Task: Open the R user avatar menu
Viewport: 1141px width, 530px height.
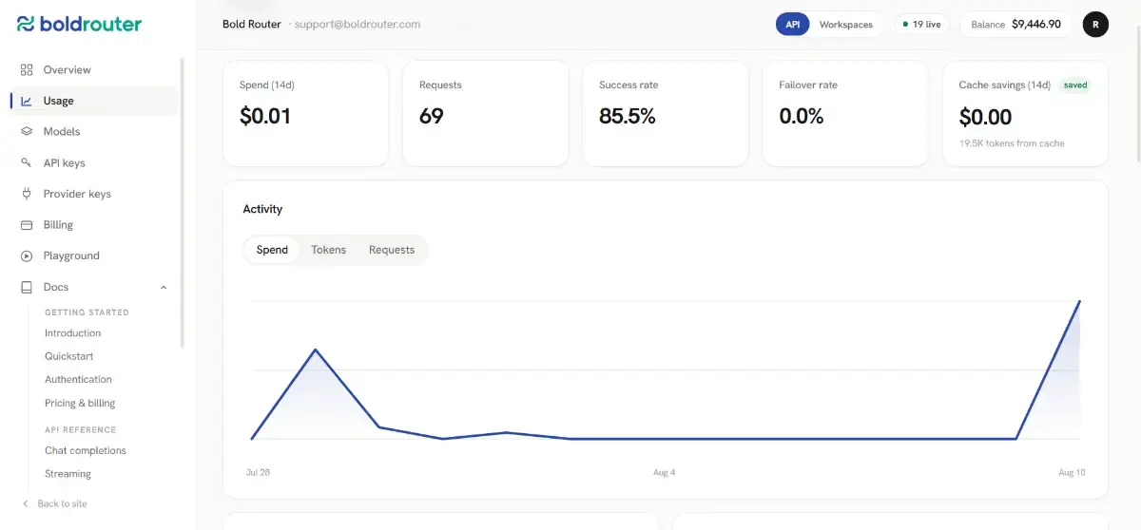Action: [1095, 25]
